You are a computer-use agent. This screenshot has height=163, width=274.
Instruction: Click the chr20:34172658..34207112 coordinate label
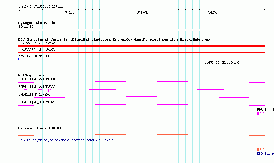coord(41,6)
